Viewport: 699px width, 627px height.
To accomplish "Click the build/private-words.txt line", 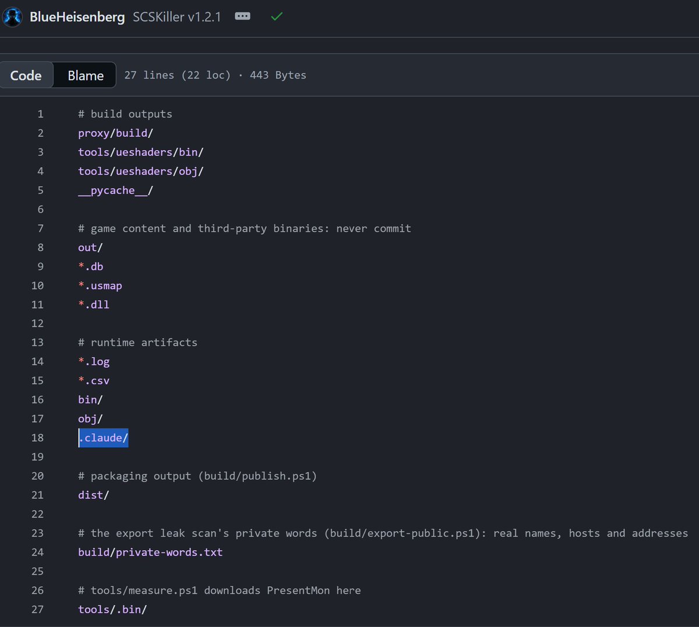I will click(150, 552).
